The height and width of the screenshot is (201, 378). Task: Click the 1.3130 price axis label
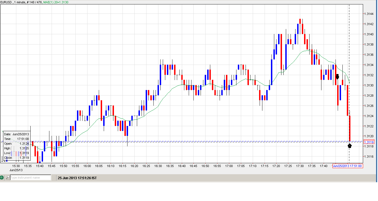click(369, 85)
